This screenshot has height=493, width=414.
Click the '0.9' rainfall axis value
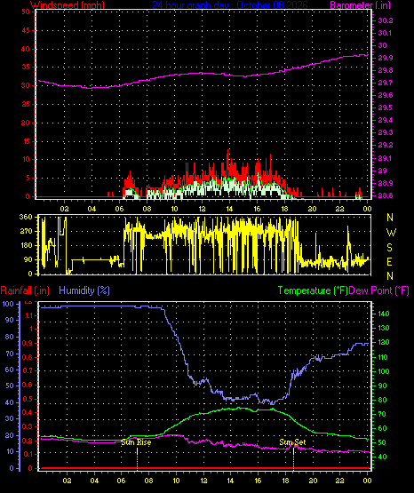28,343
